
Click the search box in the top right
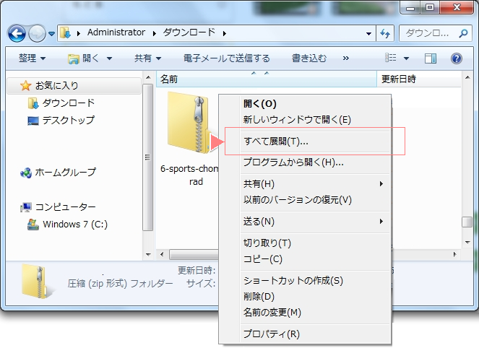(x=430, y=33)
